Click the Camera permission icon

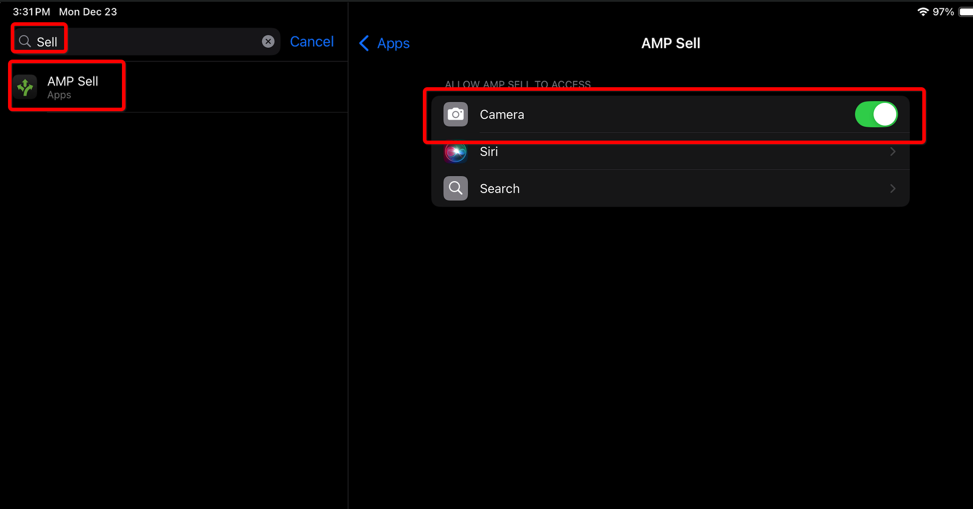pyautogui.click(x=455, y=114)
